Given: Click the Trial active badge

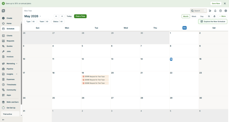Looking at the screenshot, I should pyautogui.click(x=10, y=114).
